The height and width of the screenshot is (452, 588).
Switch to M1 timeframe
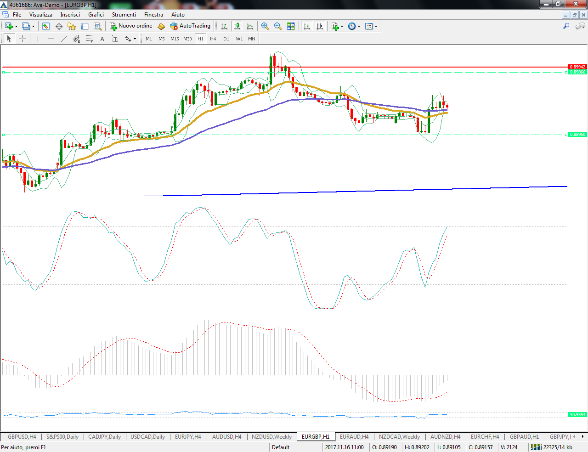pos(149,39)
